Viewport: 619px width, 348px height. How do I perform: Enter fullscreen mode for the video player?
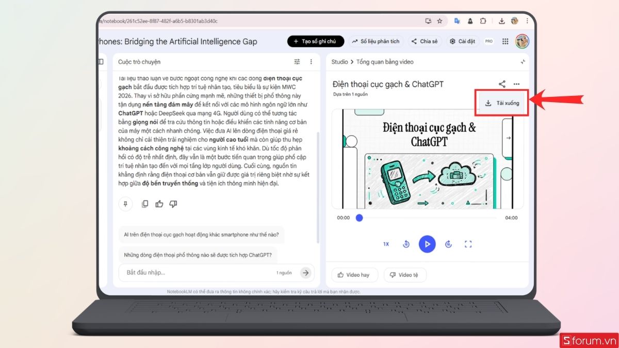click(x=468, y=243)
